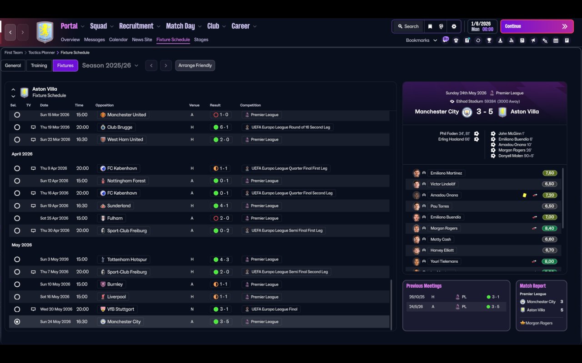The width and height of the screenshot is (582, 363).
Task: Click the Aston Villa club crest in header
Action: coord(45,32)
